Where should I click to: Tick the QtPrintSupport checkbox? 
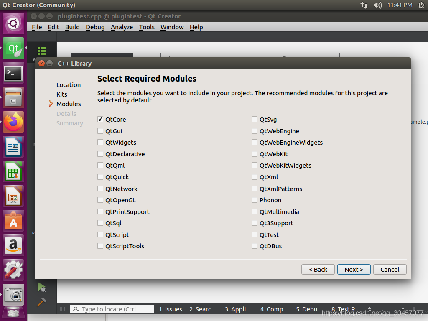coord(100,211)
